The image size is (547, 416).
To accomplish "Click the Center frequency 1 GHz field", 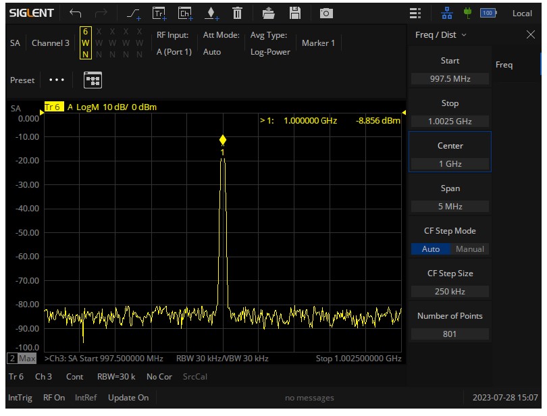I will [450, 163].
